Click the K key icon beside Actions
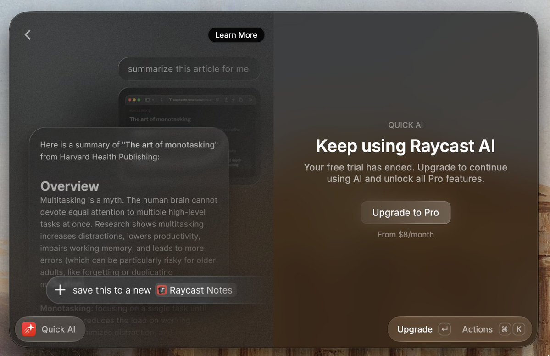This screenshot has height=356, width=550. click(x=519, y=329)
